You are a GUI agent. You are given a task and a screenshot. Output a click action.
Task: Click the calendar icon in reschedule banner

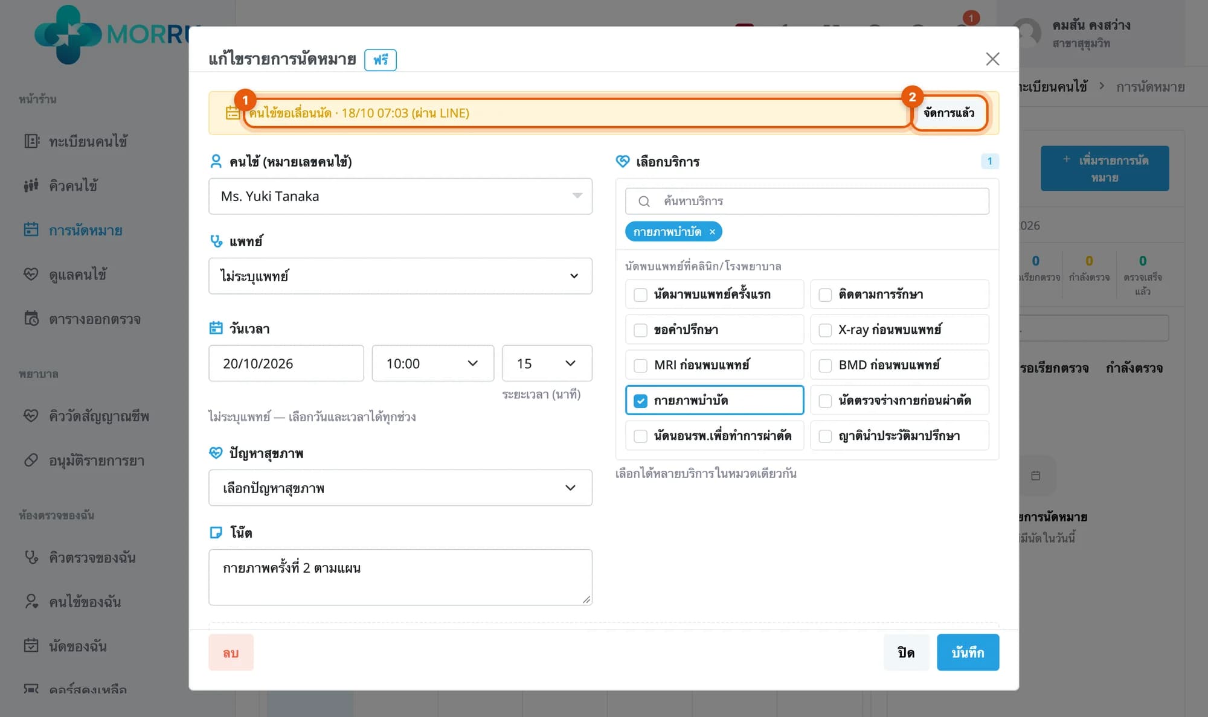pos(233,113)
